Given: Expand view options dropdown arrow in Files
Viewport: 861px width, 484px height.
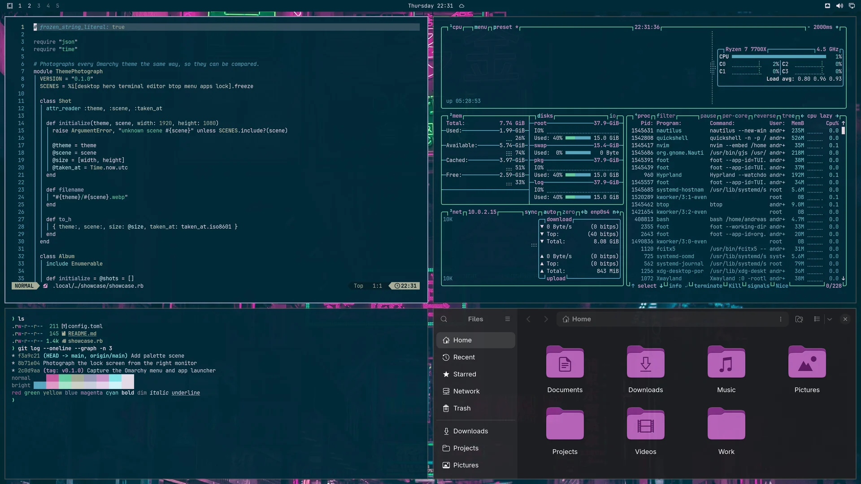Looking at the screenshot, I should 830,319.
